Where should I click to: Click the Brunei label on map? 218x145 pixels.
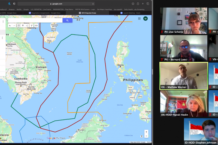click(x=81, y=130)
